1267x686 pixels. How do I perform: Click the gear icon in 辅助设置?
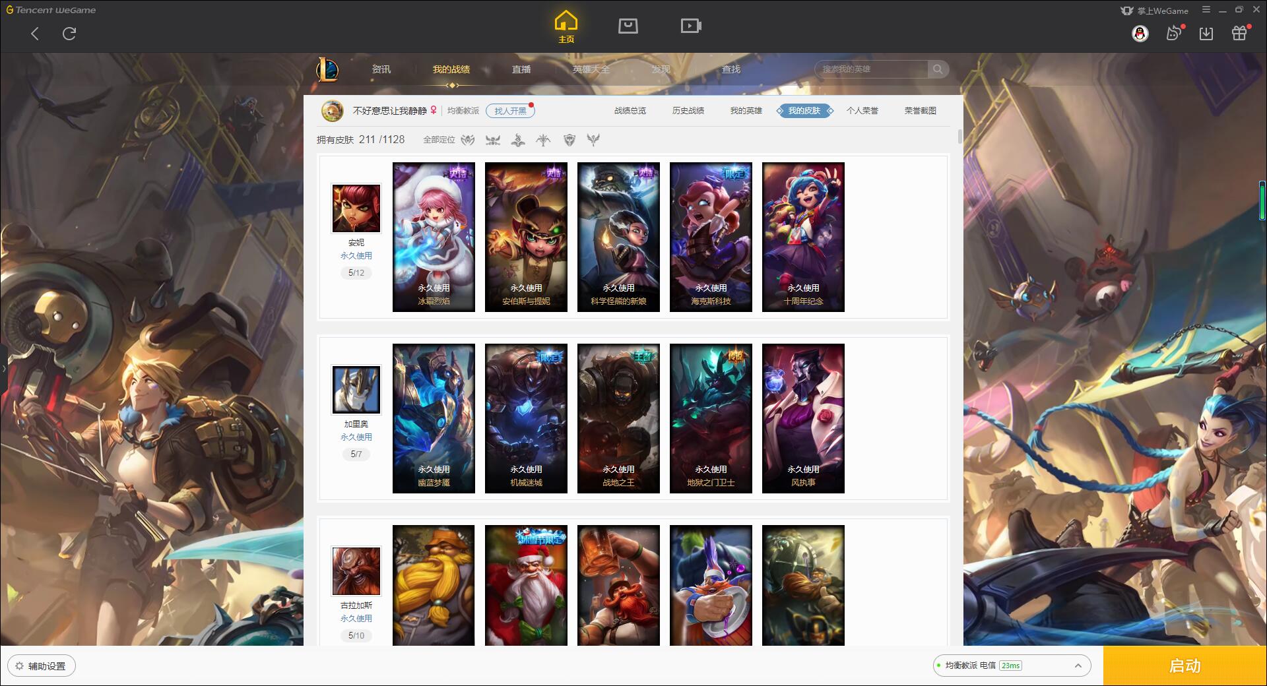pos(19,666)
